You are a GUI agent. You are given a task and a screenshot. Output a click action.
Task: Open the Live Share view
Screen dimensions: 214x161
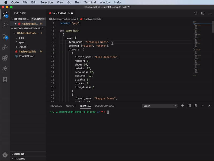tap(5, 69)
